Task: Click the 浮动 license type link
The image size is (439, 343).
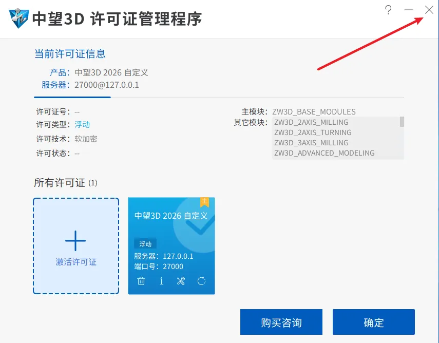Action: click(82, 124)
